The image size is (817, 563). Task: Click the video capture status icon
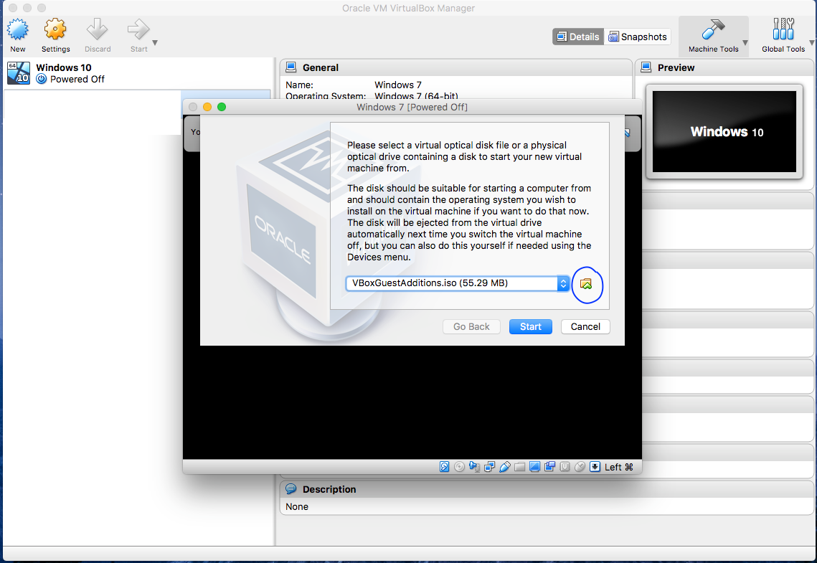[x=549, y=467]
